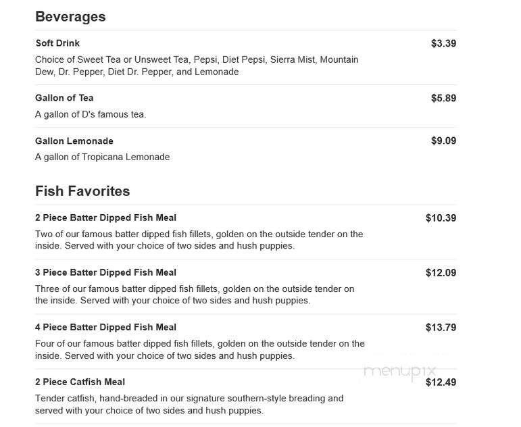
Task: Click the $12.49 catfish meal price
Action: tap(441, 382)
